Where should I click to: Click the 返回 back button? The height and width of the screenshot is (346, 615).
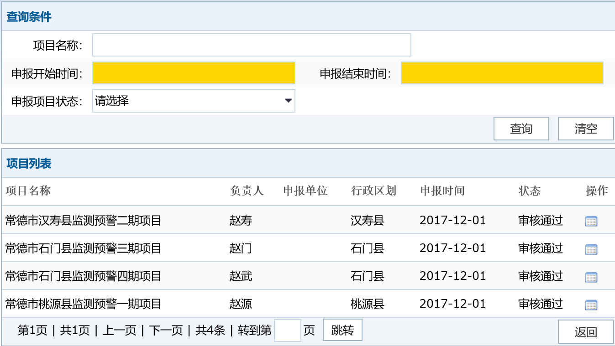(x=586, y=331)
